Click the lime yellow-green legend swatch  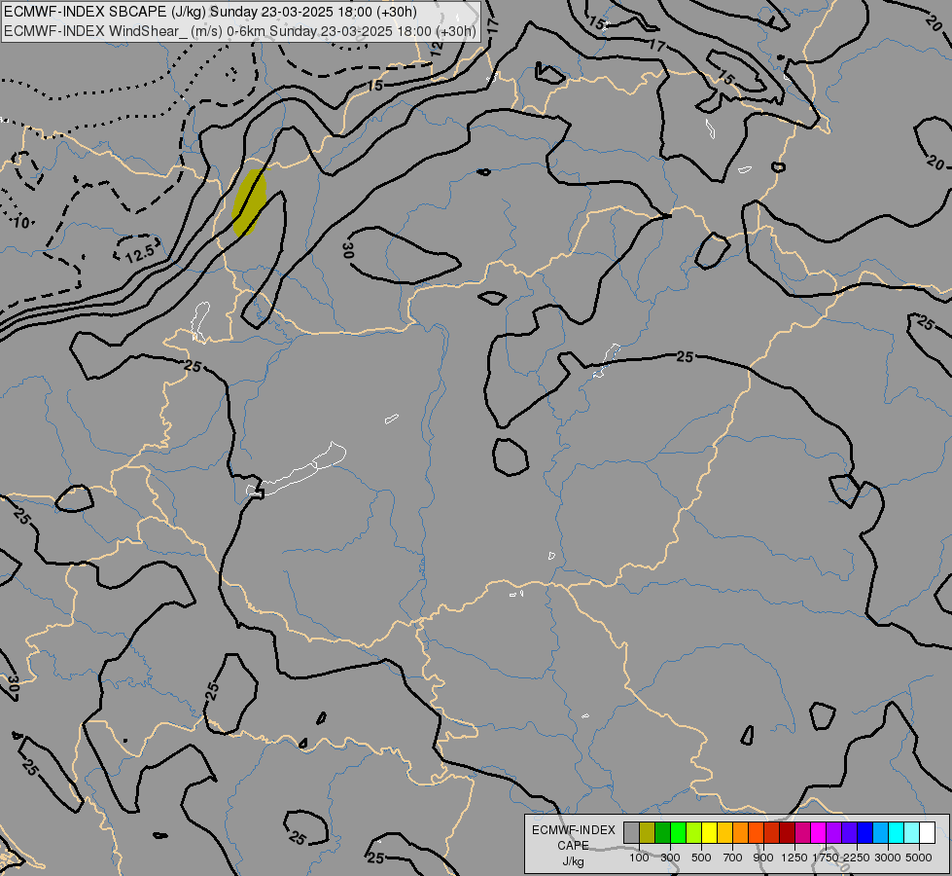694,833
